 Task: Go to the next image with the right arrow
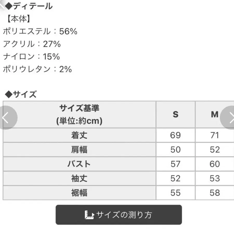229,118
